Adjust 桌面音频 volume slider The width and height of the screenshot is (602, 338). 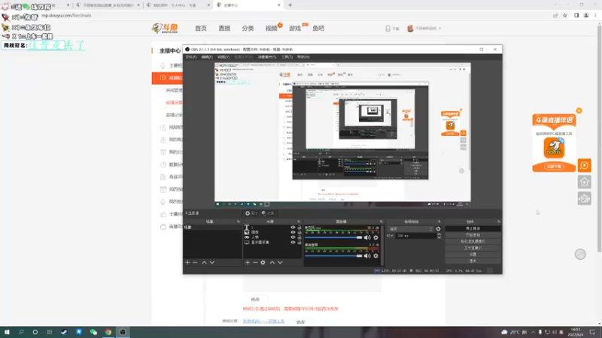333,255
